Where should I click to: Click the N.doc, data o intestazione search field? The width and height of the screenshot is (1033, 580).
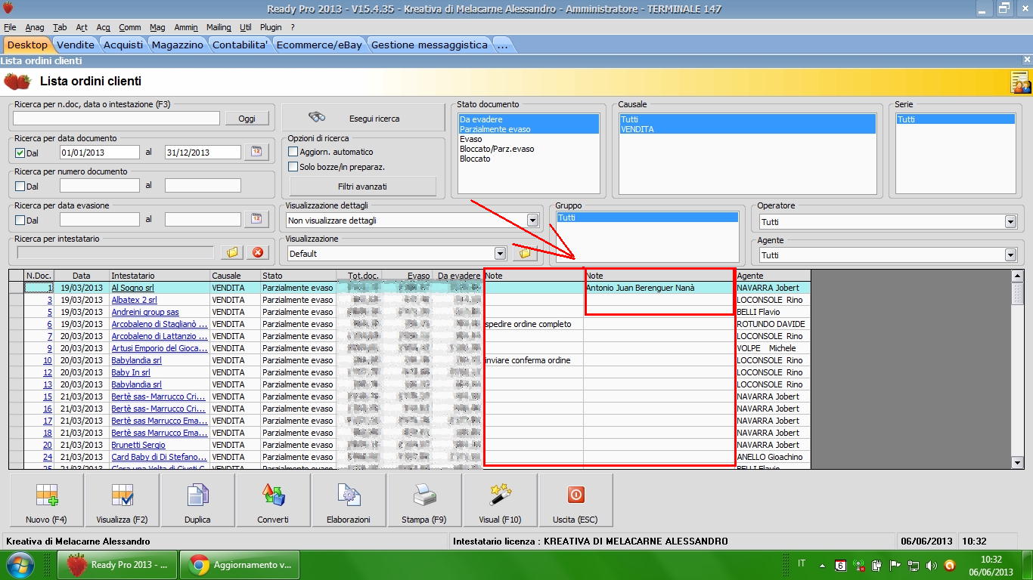[x=116, y=119]
